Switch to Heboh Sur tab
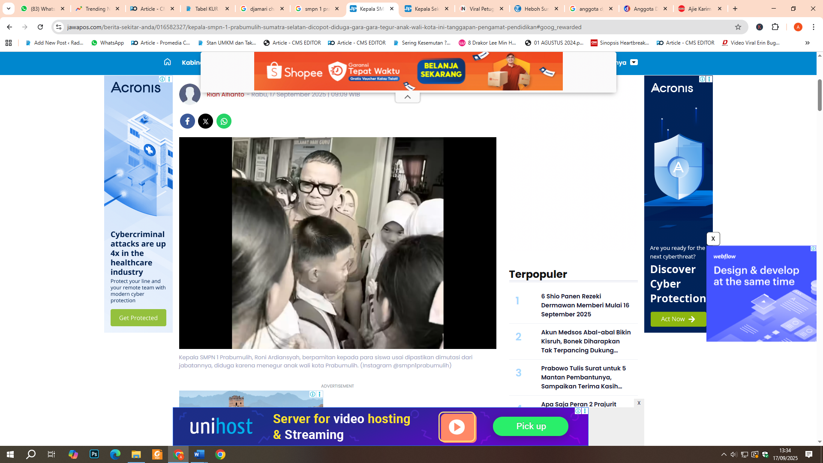 click(x=536, y=9)
